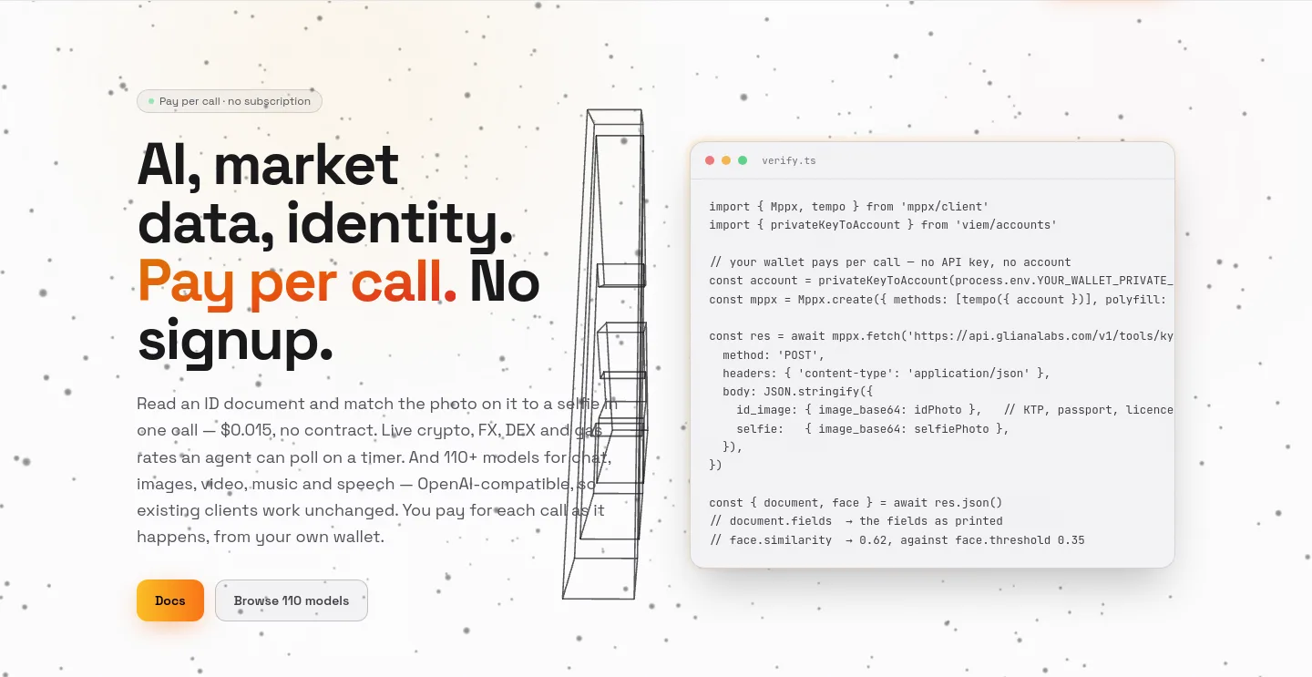The height and width of the screenshot is (677, 1312).
Task: Click the yellow dot in code window
Action: [x=726, y=160]
